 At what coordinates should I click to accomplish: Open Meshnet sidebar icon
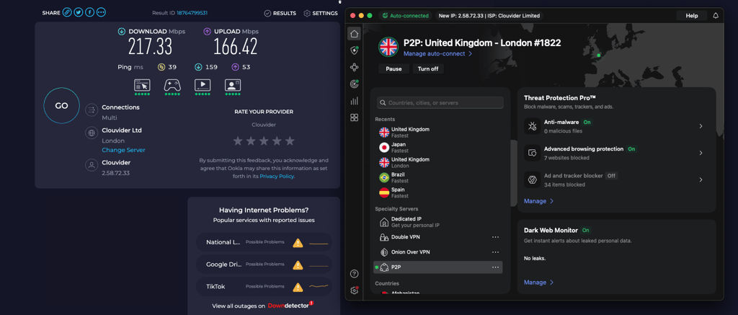(x=355, y=67)
